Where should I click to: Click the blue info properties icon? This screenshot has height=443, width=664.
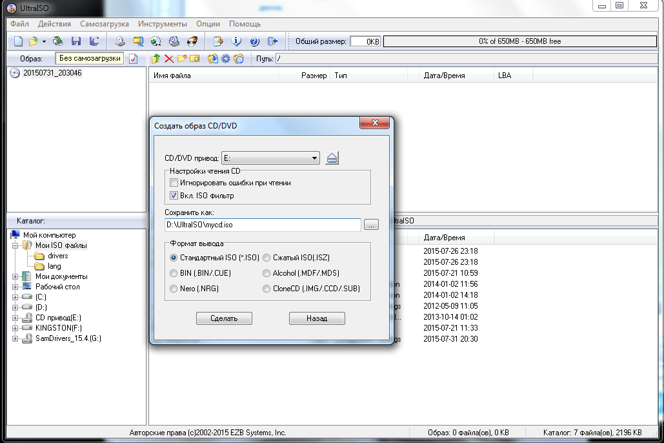[x=236, y=41]
